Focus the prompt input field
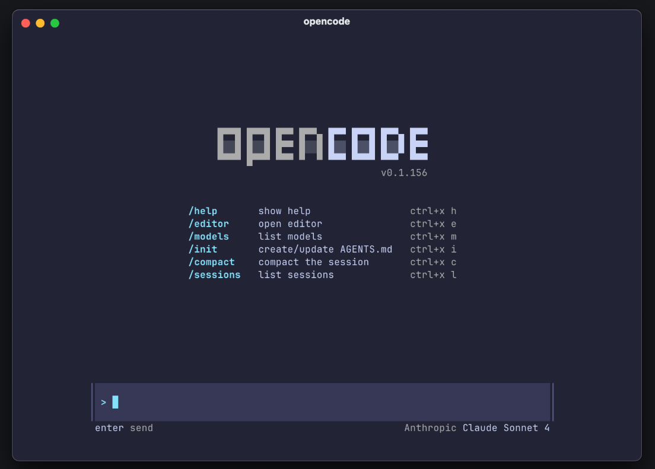 (323, 402)
